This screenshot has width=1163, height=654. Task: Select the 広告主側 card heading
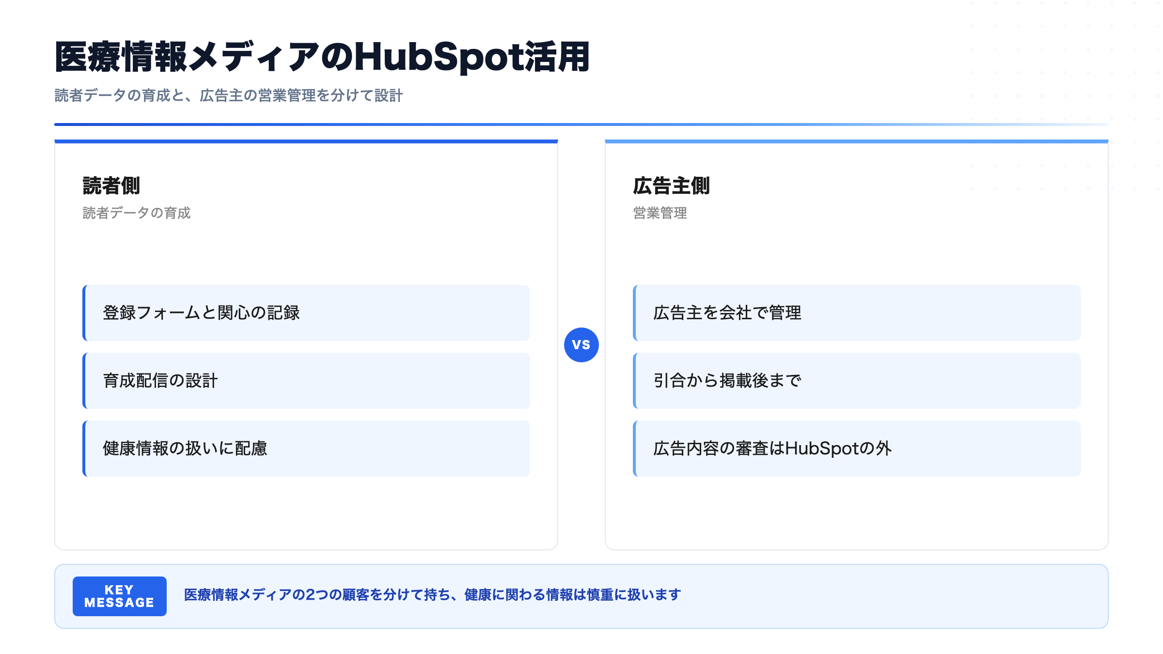[x=671, y=186]
